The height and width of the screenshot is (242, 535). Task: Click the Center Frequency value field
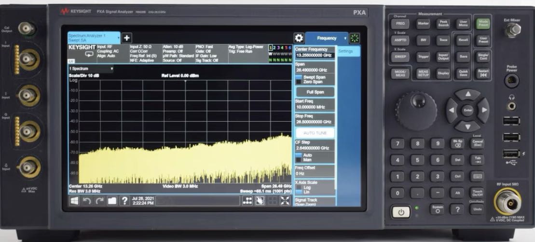[315, 55]
